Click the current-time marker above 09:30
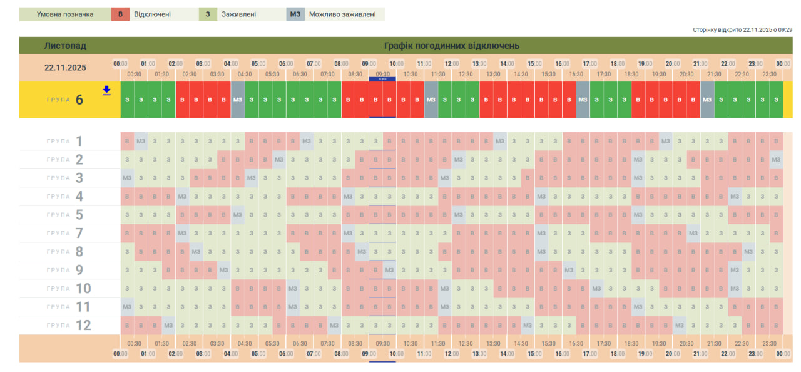This screenshot has height=372, width=801. 382,80
